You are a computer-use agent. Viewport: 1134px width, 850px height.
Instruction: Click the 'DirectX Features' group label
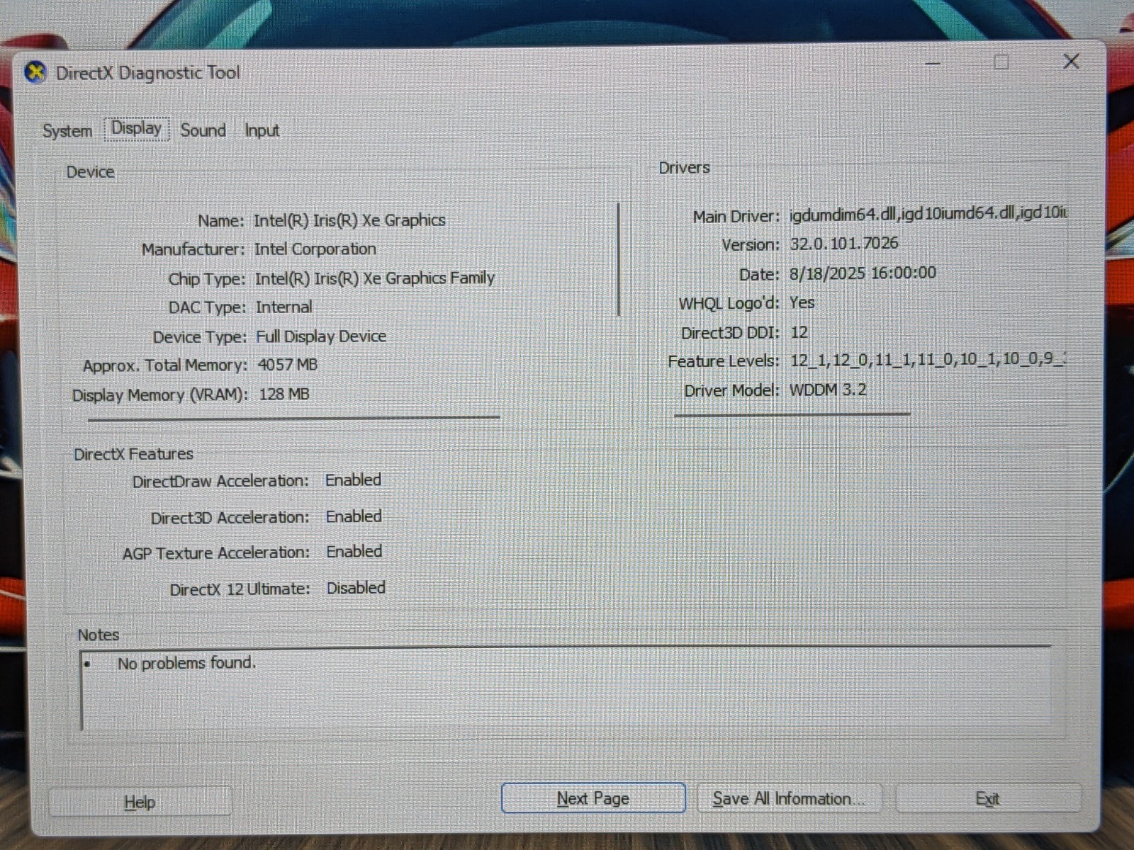pyautogui.click(x=133, y=454)
